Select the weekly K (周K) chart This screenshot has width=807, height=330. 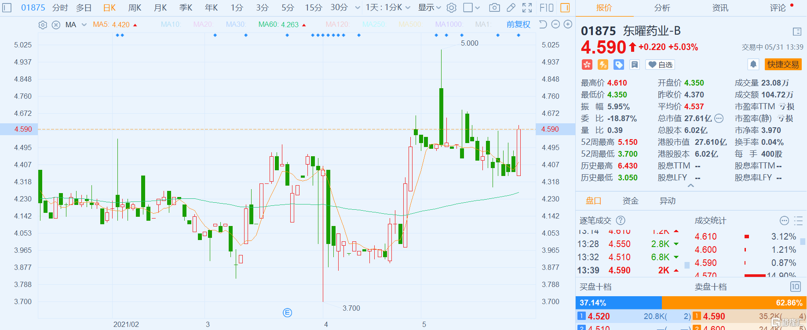(x=135, y=7)
